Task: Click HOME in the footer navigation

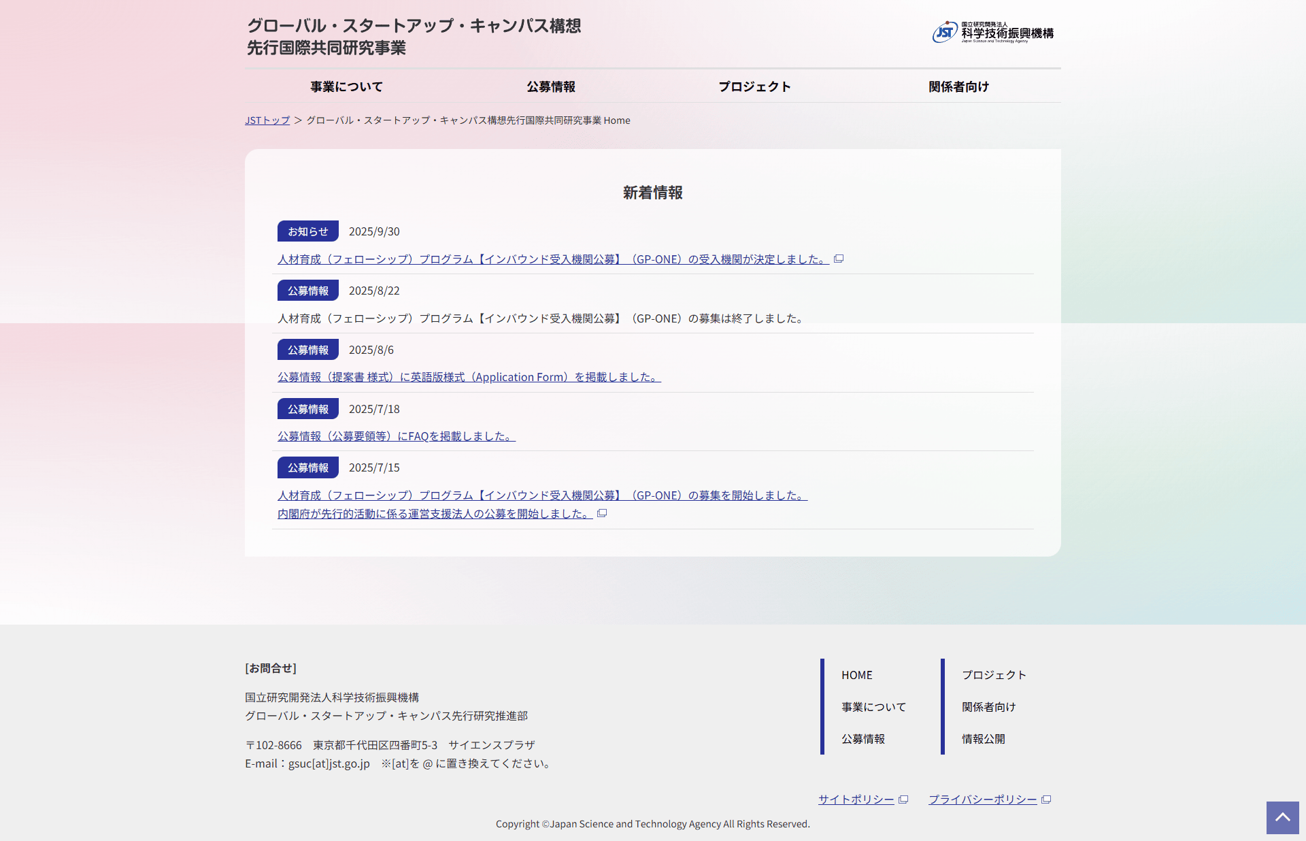Action: click(x=856, y=674)
